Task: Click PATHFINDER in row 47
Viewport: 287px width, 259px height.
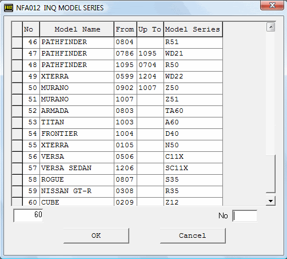Action: click(x=64, y=53)
